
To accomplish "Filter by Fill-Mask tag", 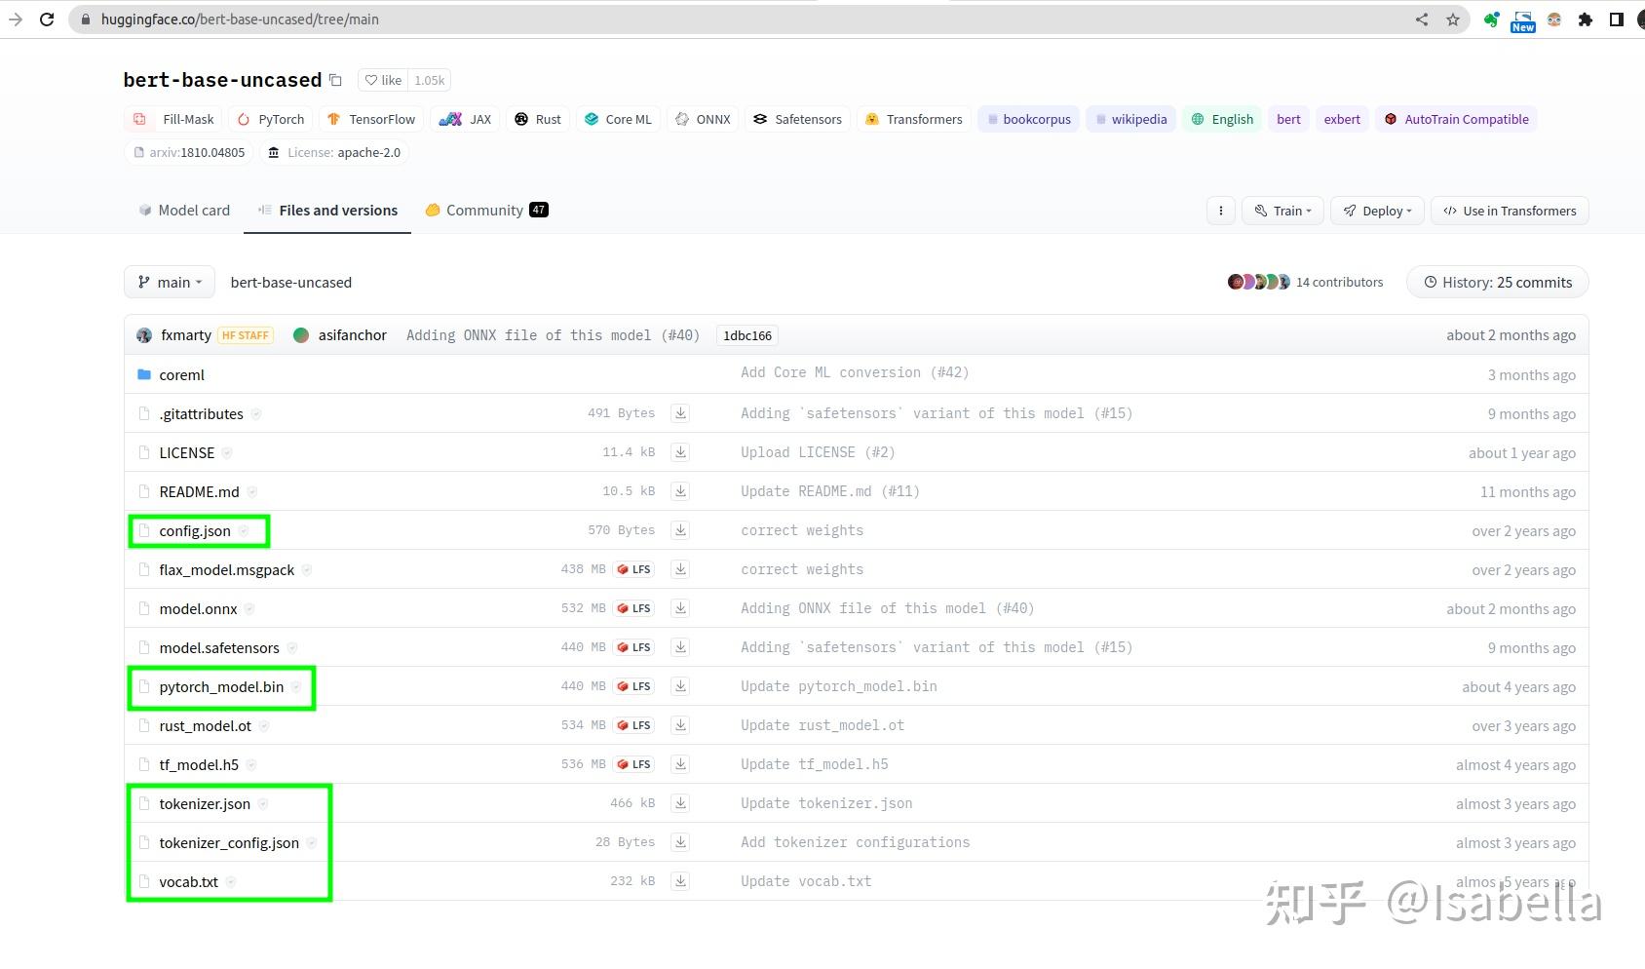I will point(173,119).
